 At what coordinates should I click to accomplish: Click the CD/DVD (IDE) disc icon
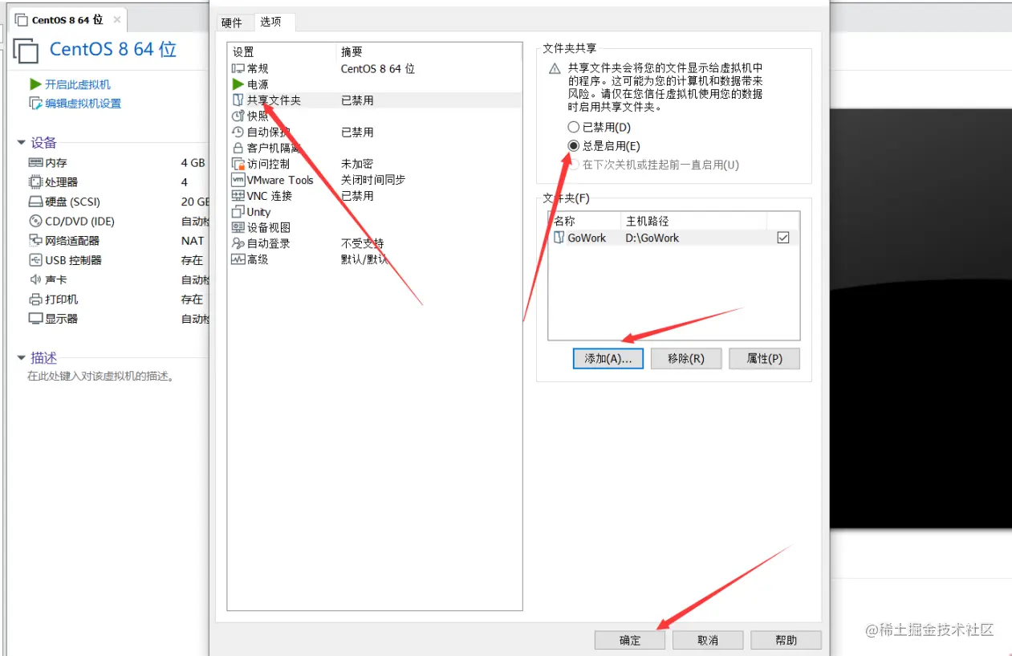pyautogui.click(x=35, y=222)
